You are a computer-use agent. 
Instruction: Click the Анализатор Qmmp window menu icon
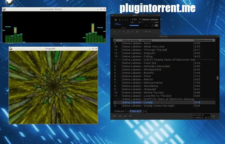point(4,9)
